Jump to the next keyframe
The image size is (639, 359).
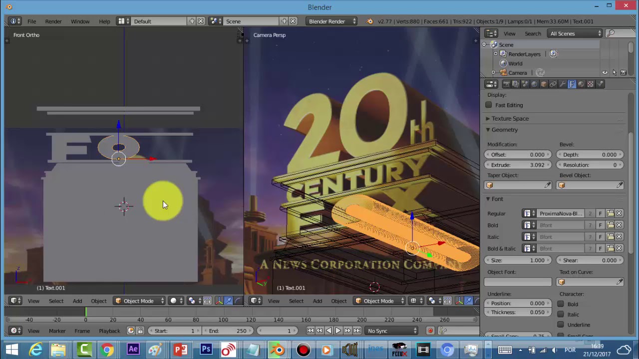click(347, 331)
